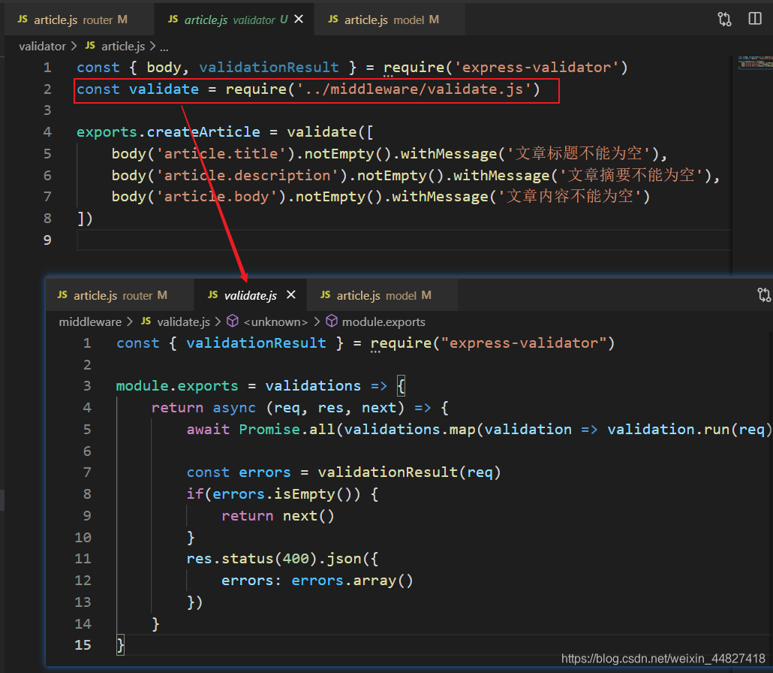This screenshot has width=773, height=673.
Task: Click the 'article.title' string
Action: [221, 154]
